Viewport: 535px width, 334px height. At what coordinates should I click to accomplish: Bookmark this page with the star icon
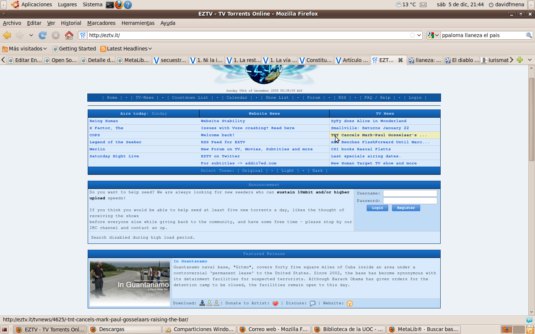click(x=412, y=35)
